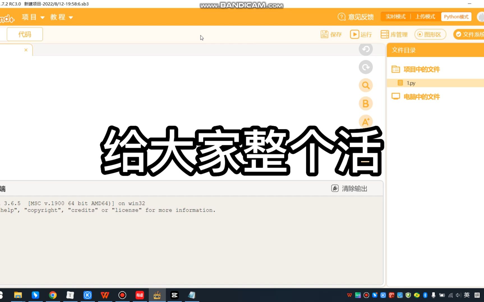Viewport: 484px width, 302px height.
Task: Click the undo arrow in the code editor
Action: click(x=365, y=49)
